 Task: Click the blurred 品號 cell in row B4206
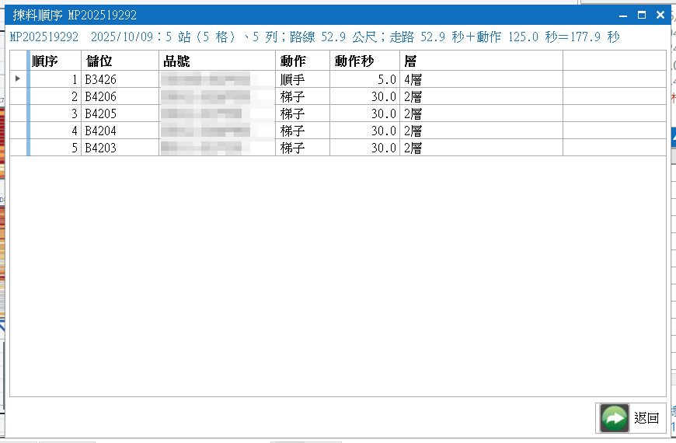point(217,96)
